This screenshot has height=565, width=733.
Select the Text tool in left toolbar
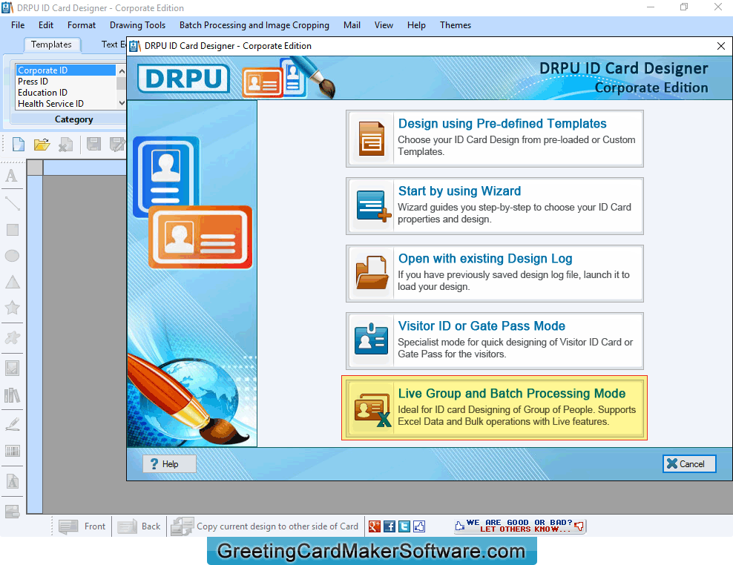pos(12,176)
